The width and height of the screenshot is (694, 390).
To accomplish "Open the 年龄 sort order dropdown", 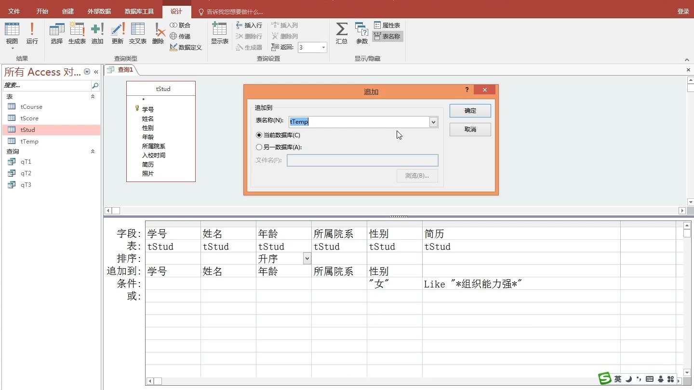I will click(307, 259).
